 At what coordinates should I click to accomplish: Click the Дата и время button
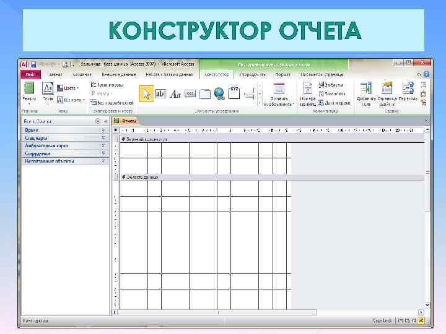[x=334, y=103]
